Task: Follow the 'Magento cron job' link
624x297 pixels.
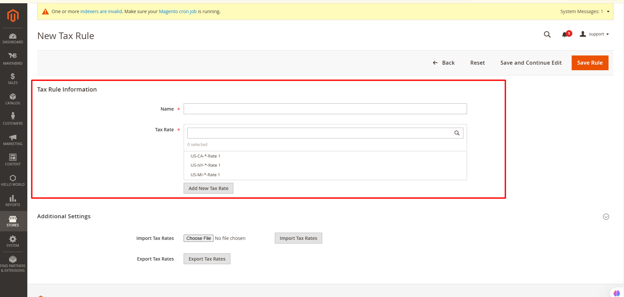Action: 178,11
